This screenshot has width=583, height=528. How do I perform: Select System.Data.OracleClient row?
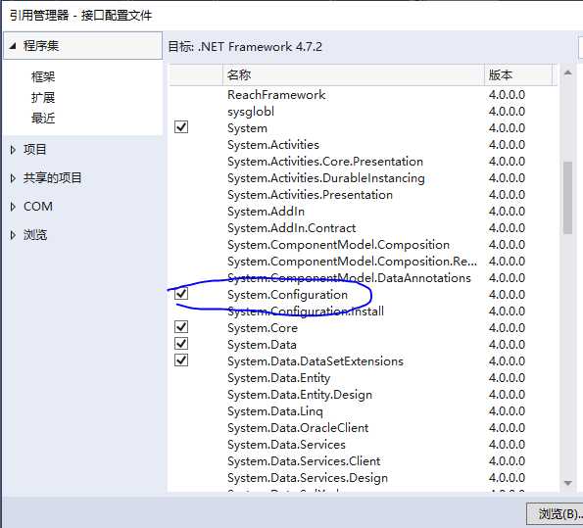click(x=364, y=428)
